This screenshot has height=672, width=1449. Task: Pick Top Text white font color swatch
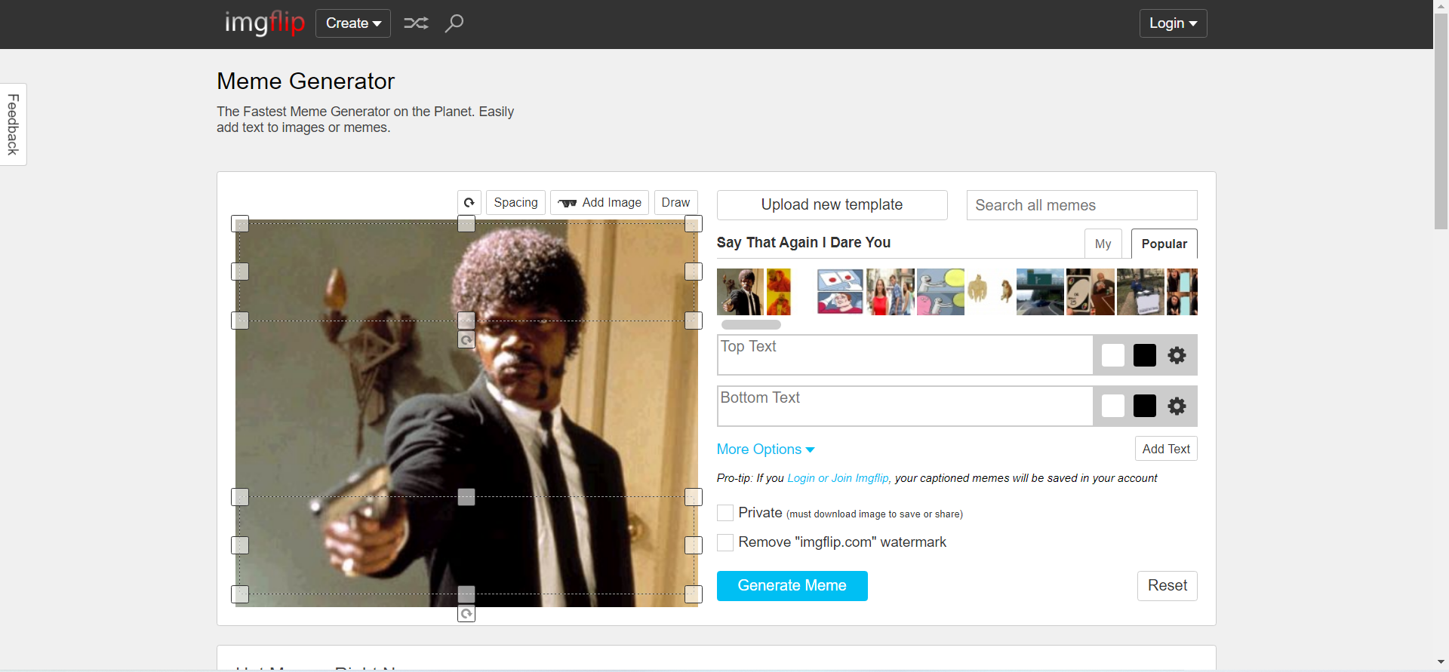[x=1113, y=355]
